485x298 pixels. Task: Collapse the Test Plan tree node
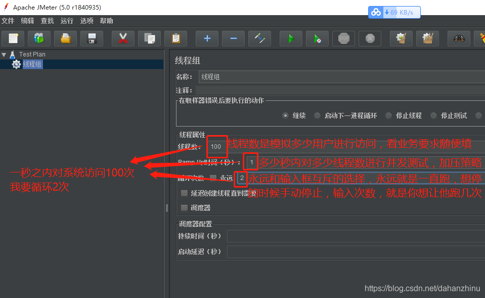(4, 55)
